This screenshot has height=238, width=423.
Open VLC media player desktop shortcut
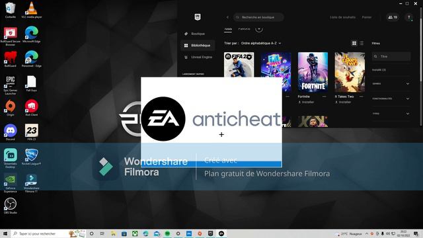tap(32, 10)
